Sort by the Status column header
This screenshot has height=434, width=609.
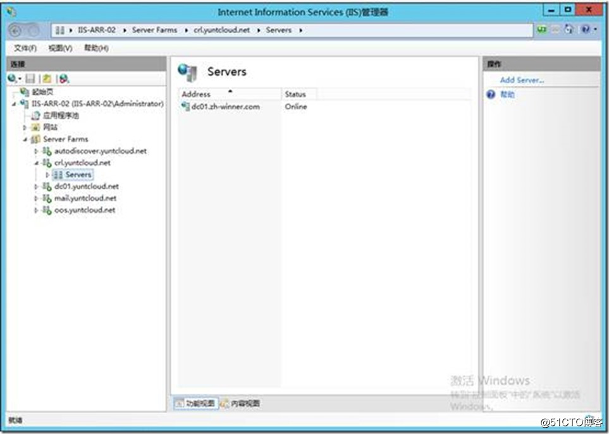tap(298, 94)
